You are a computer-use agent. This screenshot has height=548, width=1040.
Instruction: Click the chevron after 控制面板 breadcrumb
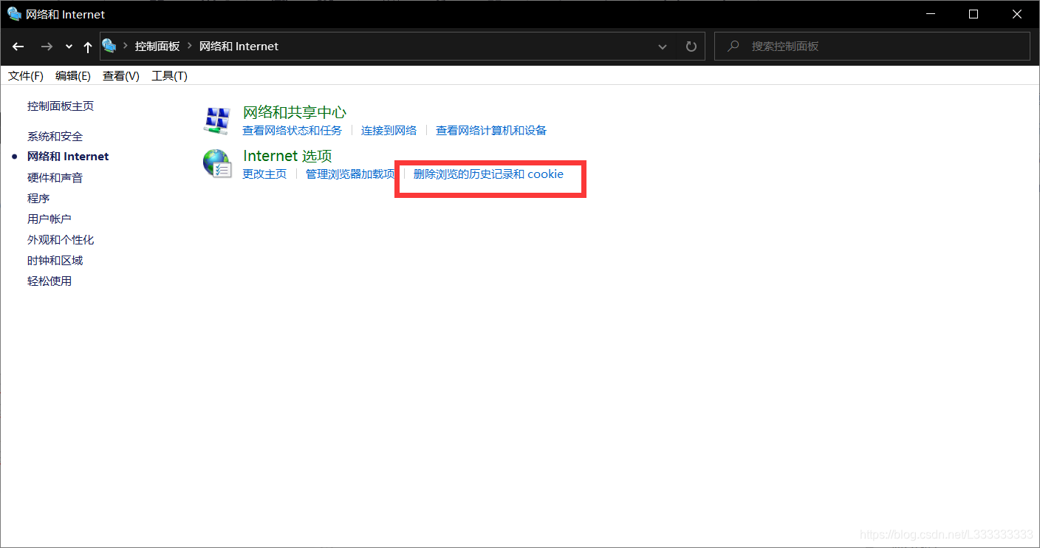190,46
